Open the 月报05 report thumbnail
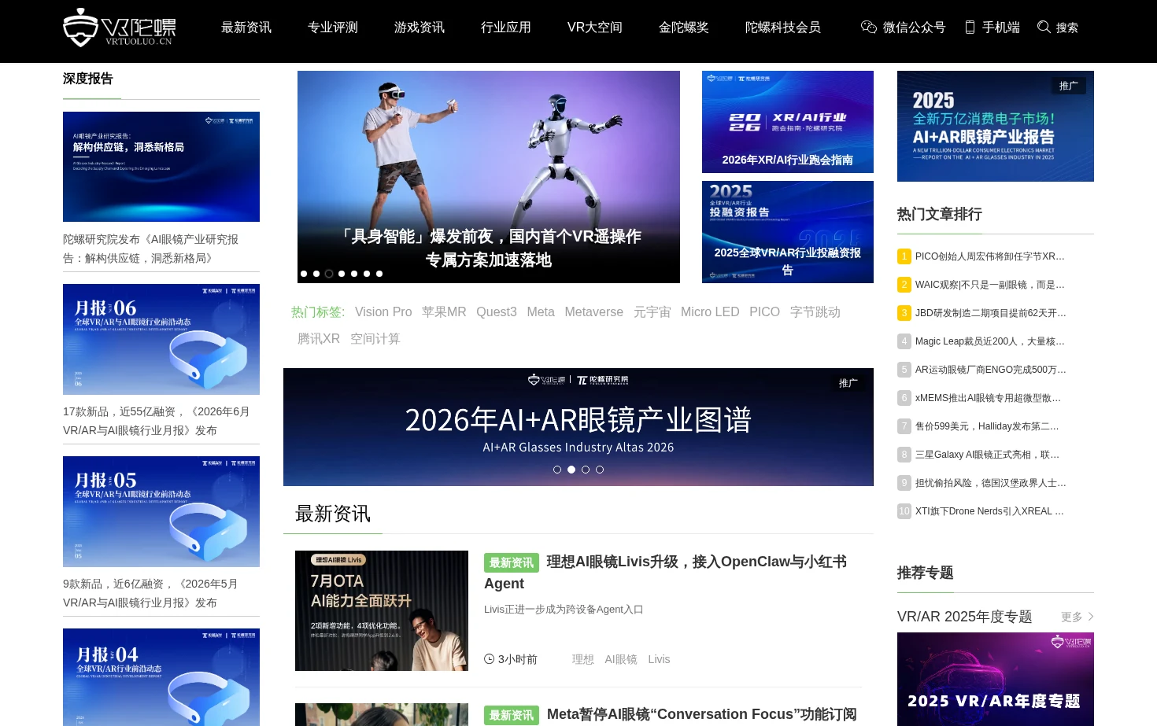This screenshot has height=726, width=1157. point(161,511)
